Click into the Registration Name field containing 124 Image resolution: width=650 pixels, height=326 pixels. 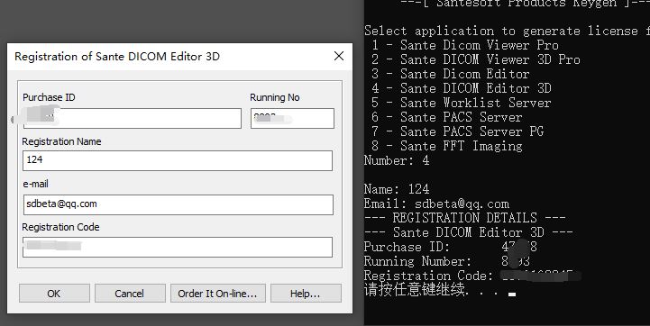tap(178, 160)
